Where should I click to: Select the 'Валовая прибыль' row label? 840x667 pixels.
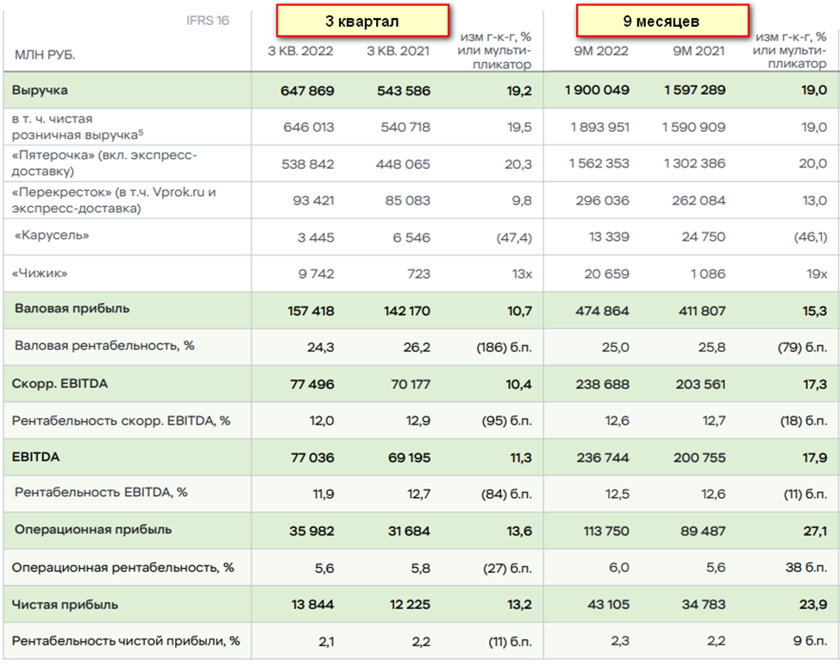coord(72,309)
